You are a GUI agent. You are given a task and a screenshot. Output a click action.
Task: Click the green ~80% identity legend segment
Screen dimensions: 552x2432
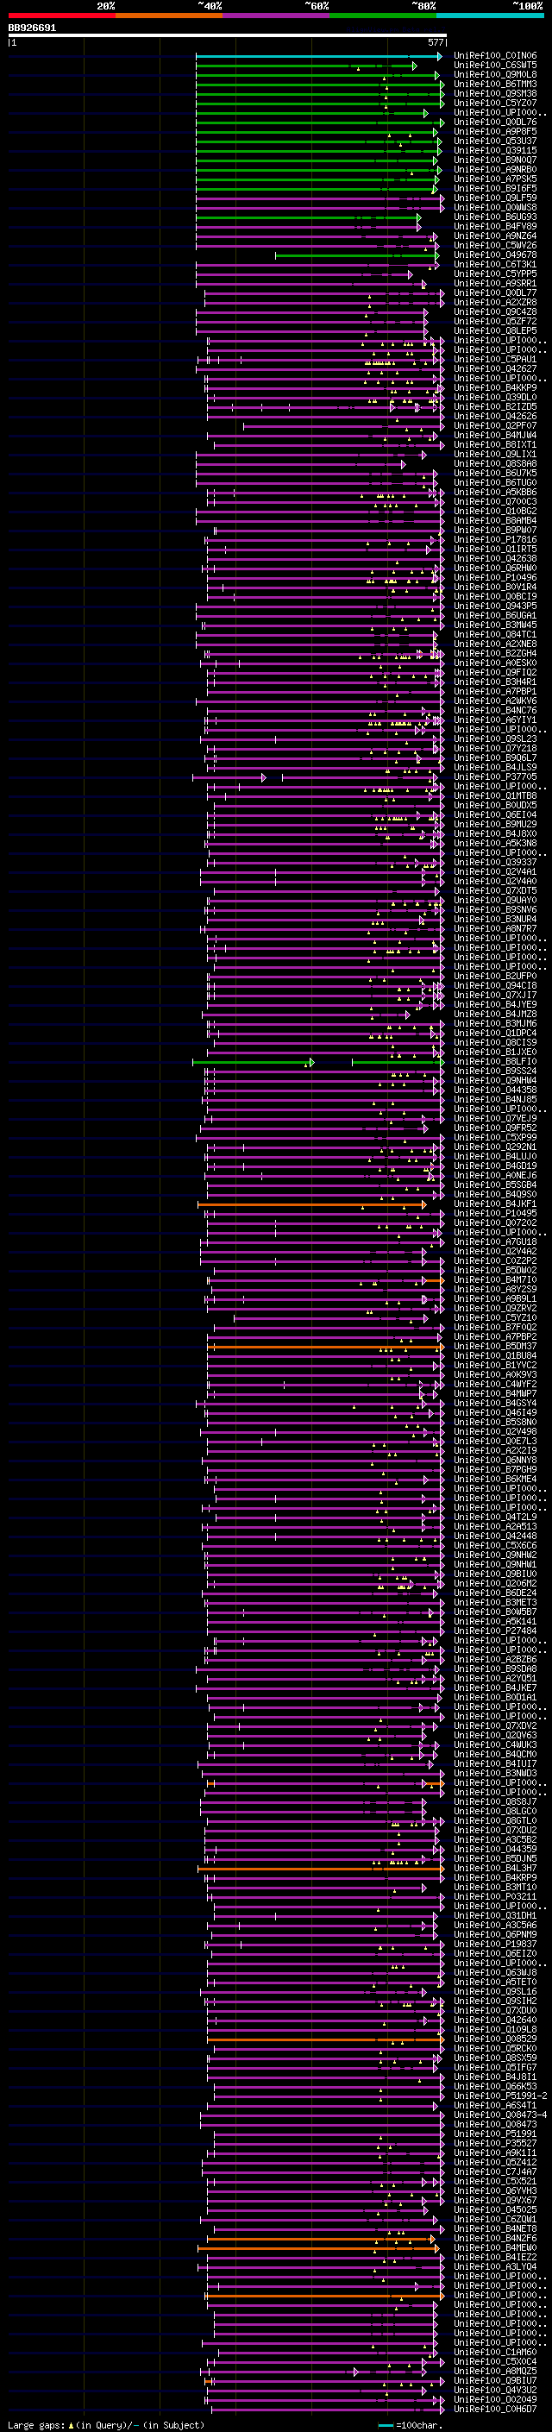coord(383,16)
